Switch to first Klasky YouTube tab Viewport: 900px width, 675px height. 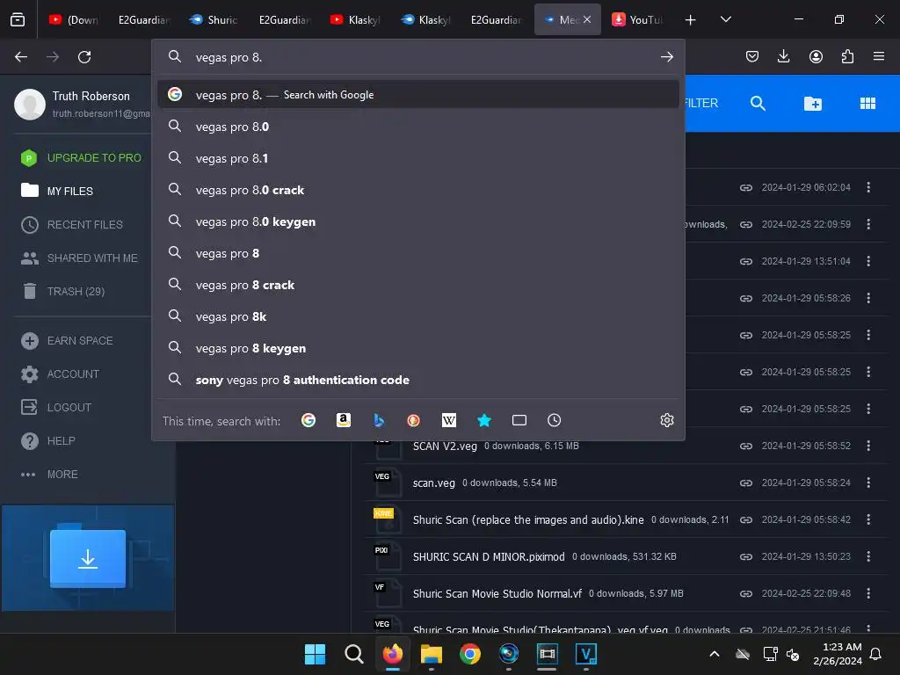pyautogui.click(x=355, y=19)
